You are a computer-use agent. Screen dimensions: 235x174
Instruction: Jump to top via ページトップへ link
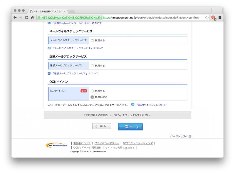tap(179, 136)
